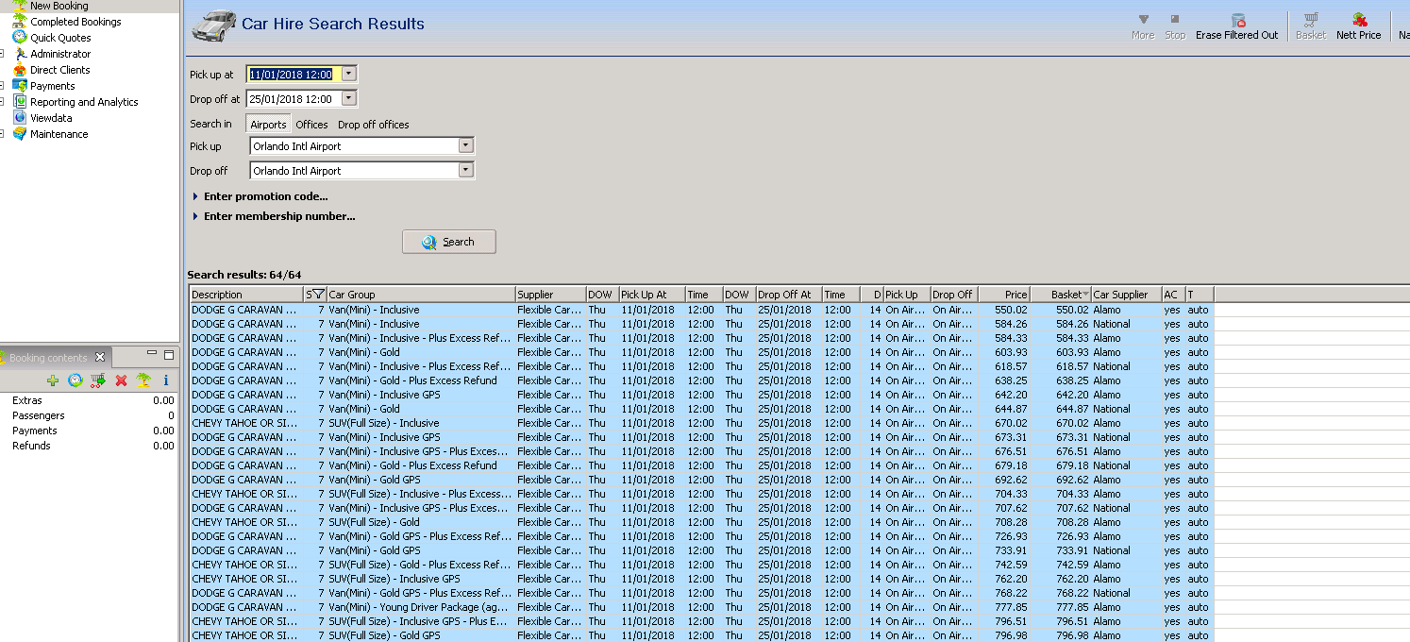Select Reporting and Analytics in the sidebar
This screenshot has width=1410, height=642.
[x=84, y=102]
